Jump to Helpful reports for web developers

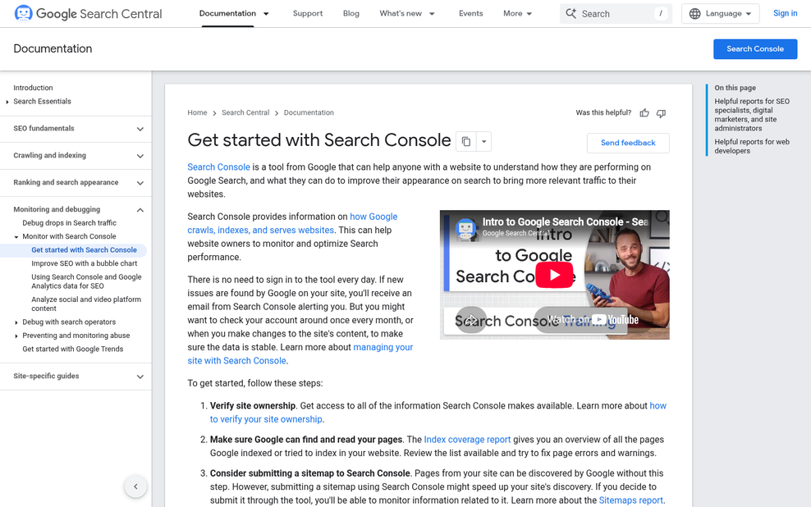pos(752,146)
